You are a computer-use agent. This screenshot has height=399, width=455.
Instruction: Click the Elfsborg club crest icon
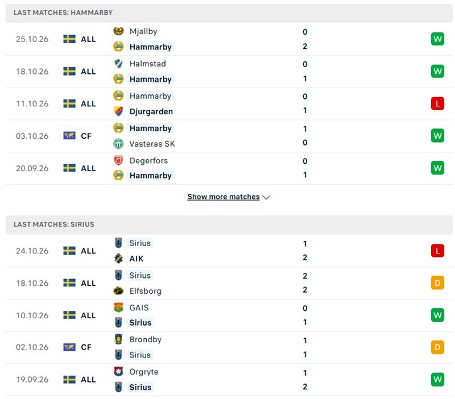[118, 290]
